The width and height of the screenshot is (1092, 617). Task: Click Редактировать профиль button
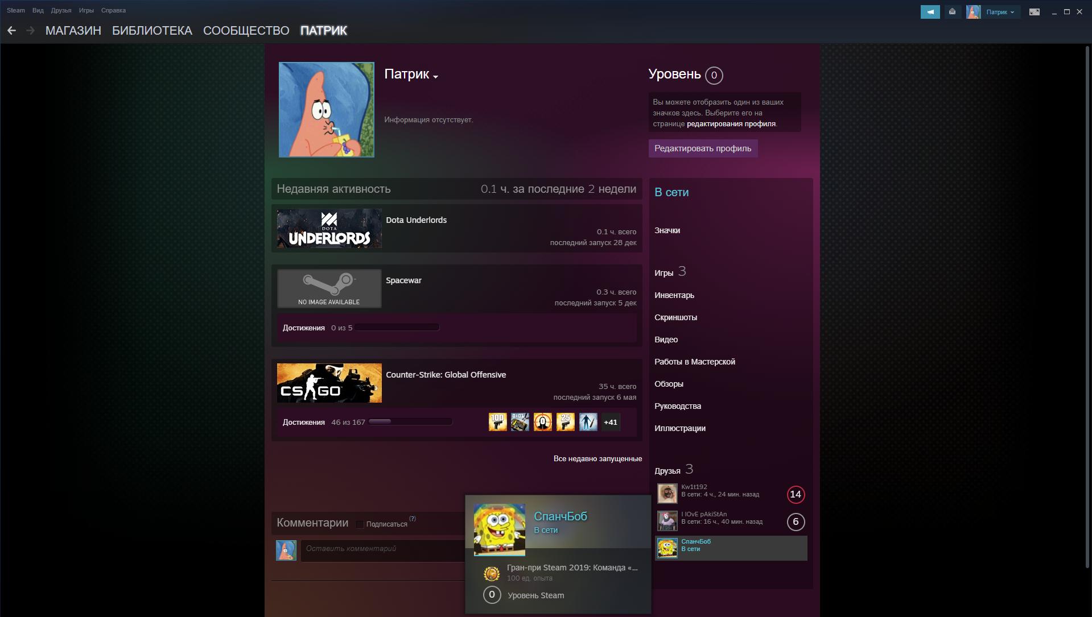(x=703, y=148)
